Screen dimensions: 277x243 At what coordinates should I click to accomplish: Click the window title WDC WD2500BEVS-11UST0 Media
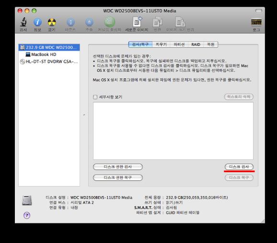tap(140, 11)
